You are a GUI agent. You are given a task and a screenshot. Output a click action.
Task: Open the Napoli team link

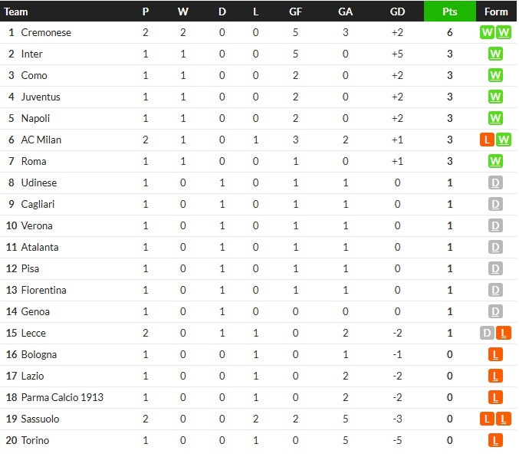[x=35, y=118]
